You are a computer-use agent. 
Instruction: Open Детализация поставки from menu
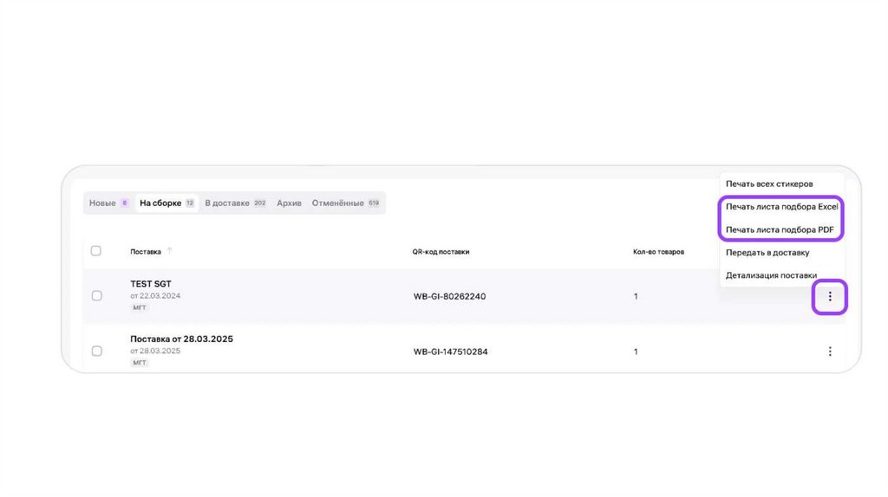pos(771,275)
